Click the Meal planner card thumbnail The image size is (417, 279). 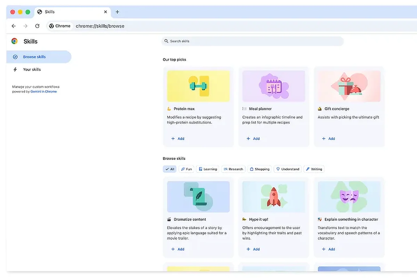273,86
